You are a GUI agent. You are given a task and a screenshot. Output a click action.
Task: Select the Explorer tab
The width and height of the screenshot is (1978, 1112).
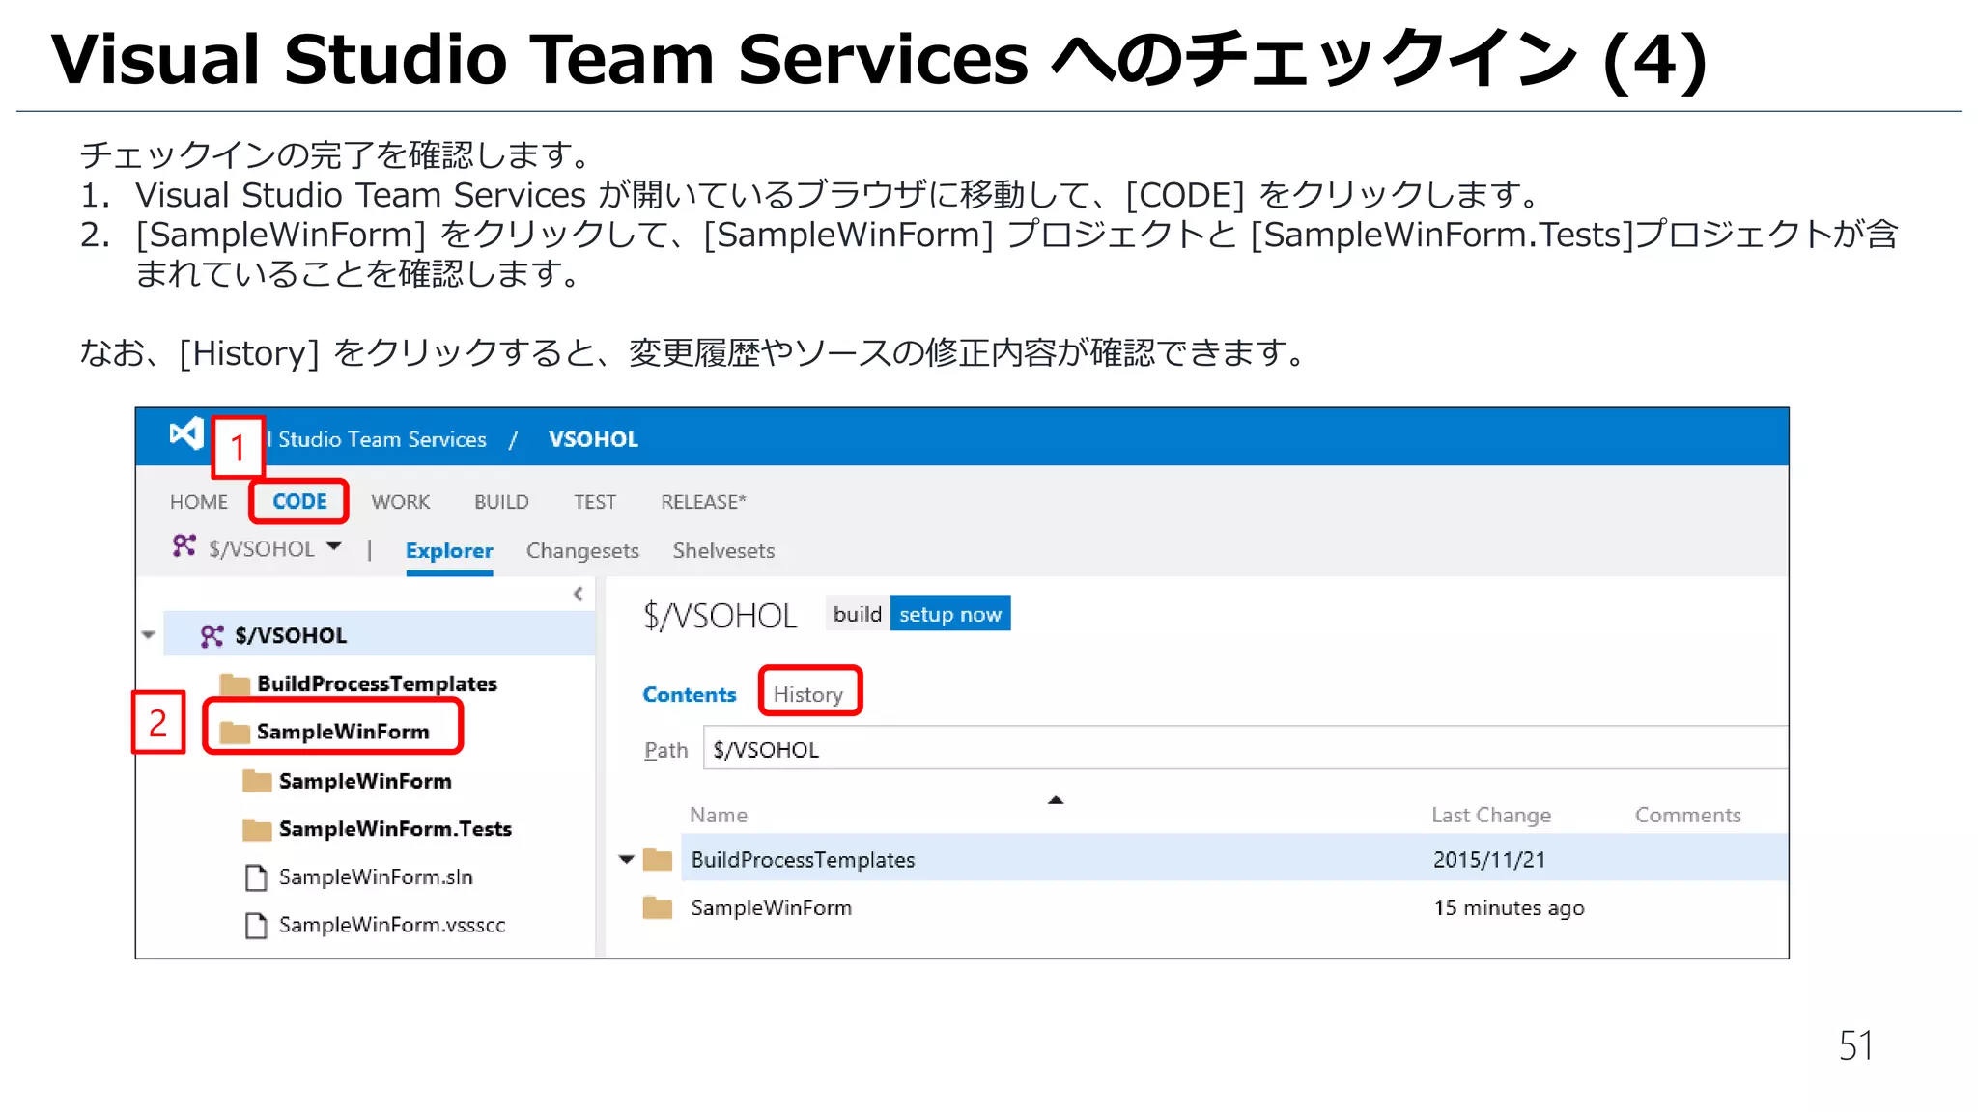(x=449, y=551)
